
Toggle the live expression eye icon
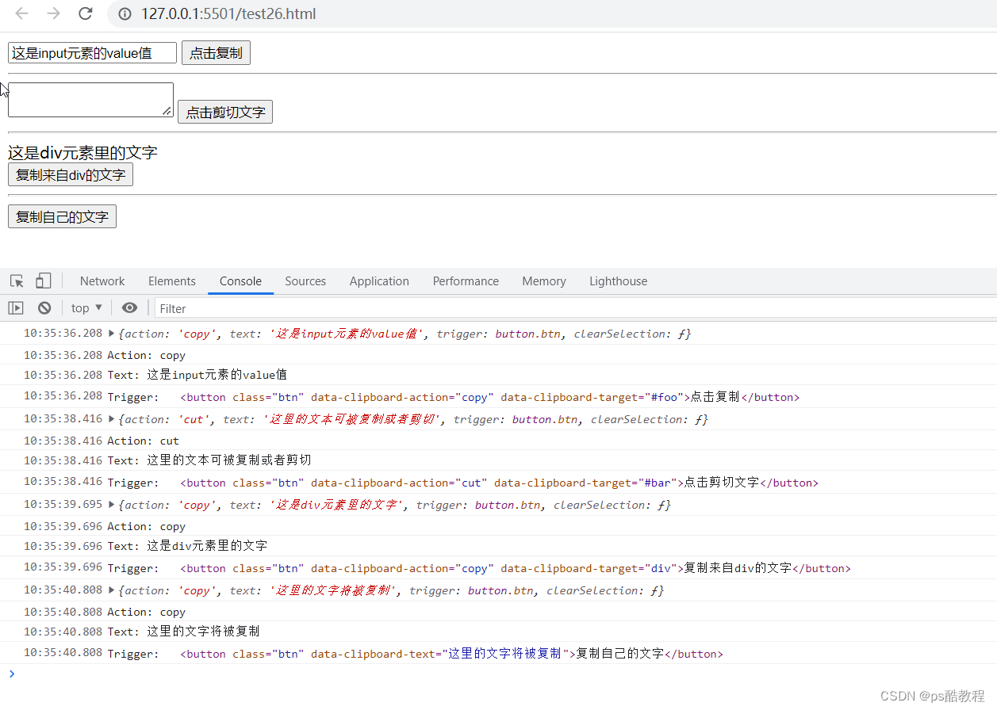click(x=129, y=307)
